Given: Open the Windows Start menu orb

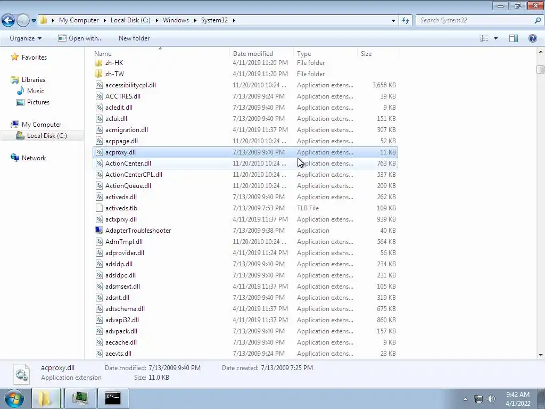Looking at the screenshot, I should pos(14,398).
